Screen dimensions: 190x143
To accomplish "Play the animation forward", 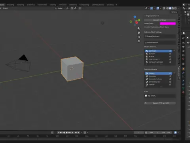I will click(x=67, y=133).
